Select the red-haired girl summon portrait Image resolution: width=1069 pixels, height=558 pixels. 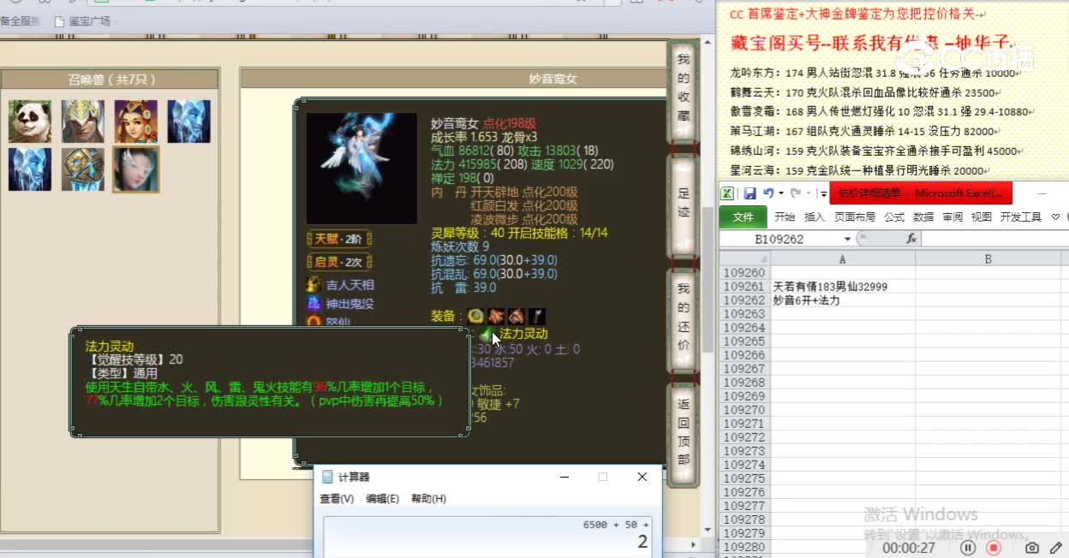point(136,122)
